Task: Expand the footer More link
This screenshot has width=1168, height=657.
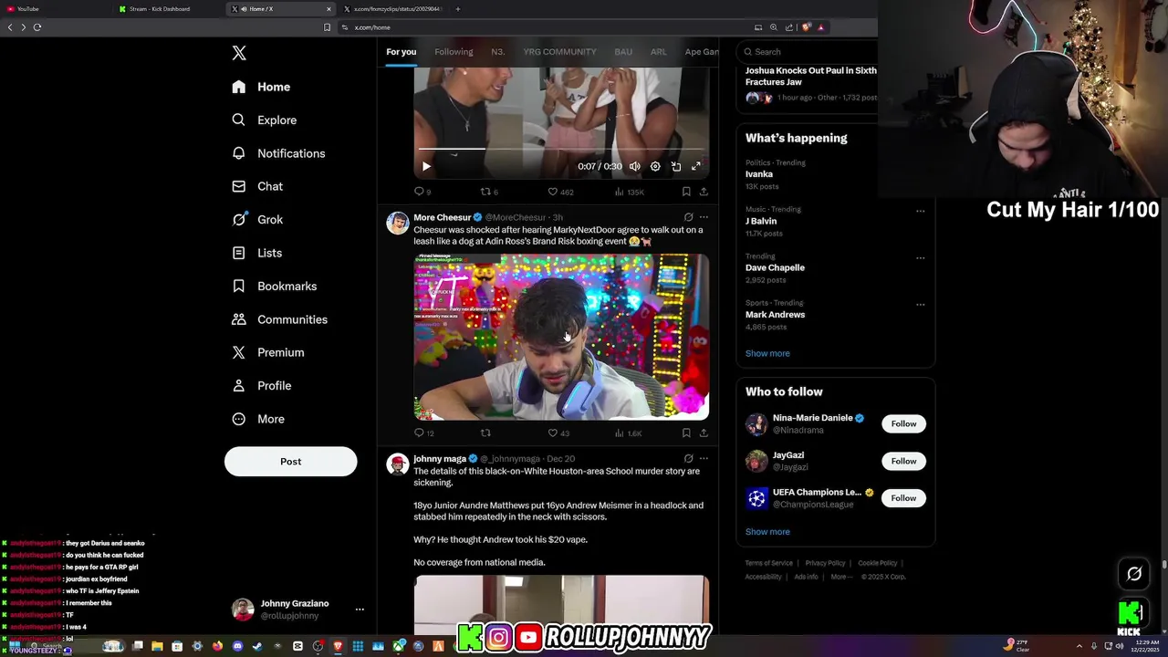Action: point(841,577)
